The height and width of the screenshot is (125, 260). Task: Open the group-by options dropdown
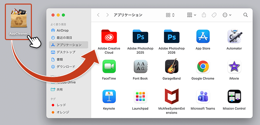click(191, 15)
